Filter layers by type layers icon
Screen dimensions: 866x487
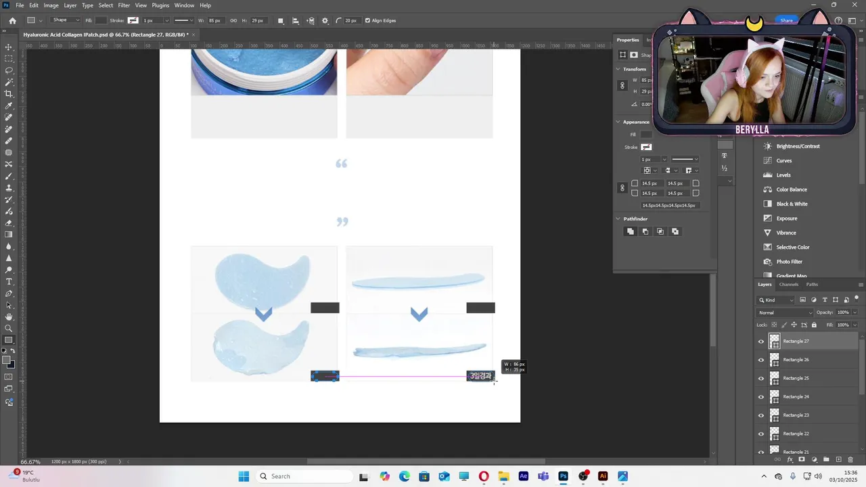[825, 300]
